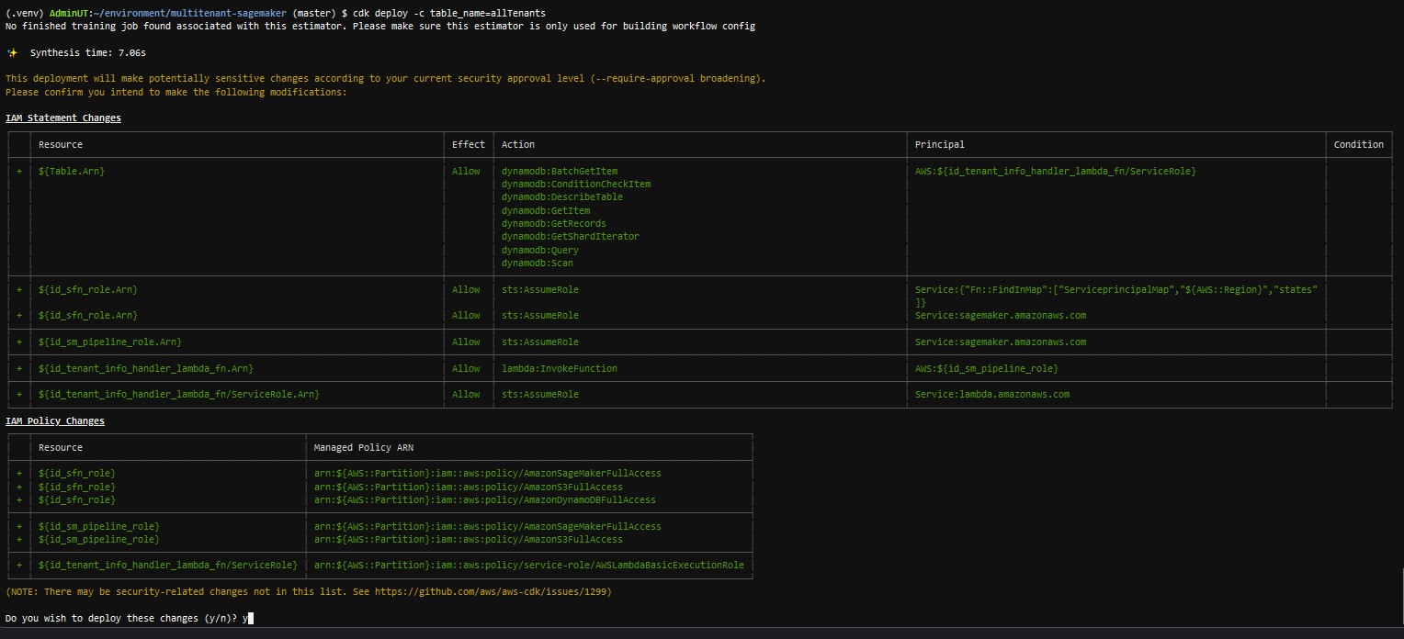Click Service:sagemaker.amazonaws.com in the id_sm_pipeline_role.Arn row

(1001, 342)
